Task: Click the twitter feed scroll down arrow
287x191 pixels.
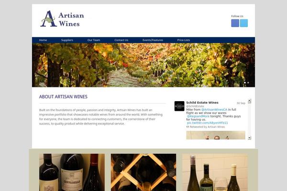Action: click(x=249, y=138)
